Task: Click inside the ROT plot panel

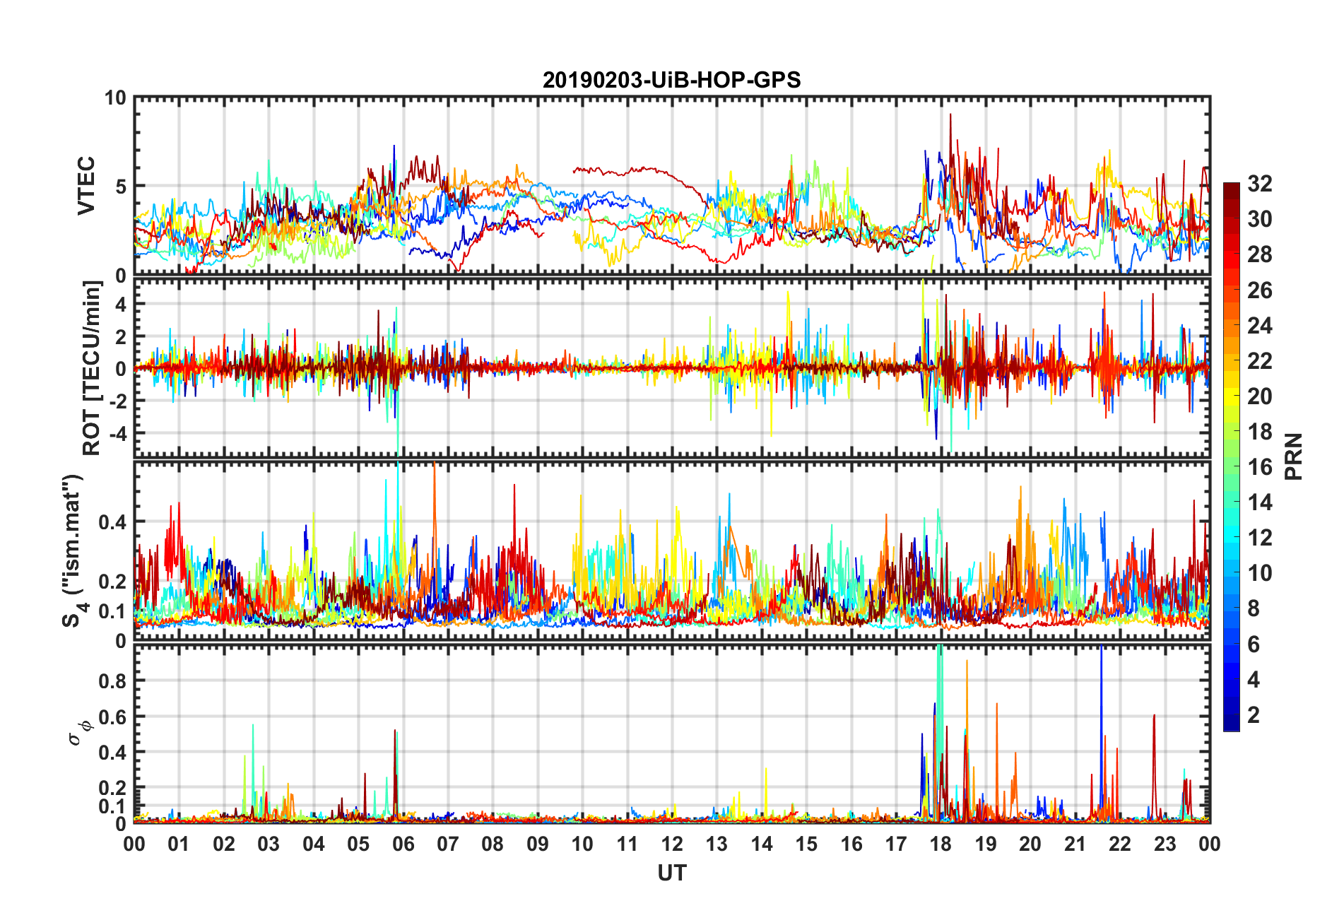Action: point(672,367)
